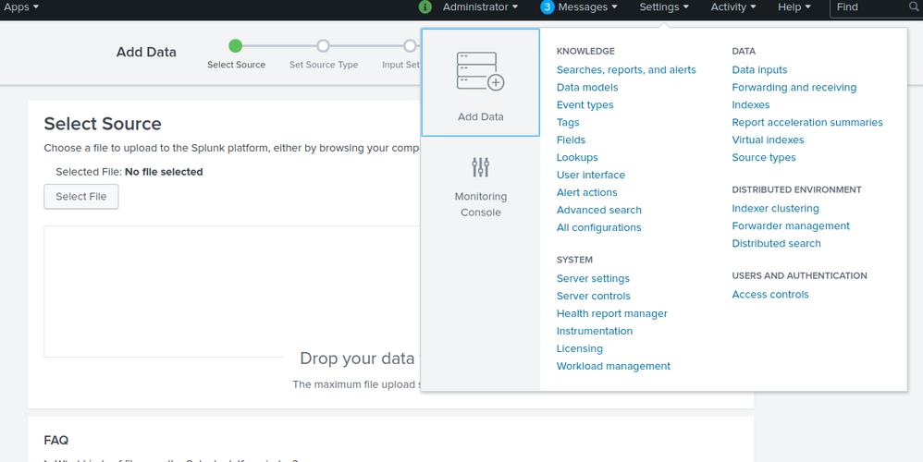Click the Find search magnifier icon
The width and height of the screenshot is (923, 462).
pos(913,7)
